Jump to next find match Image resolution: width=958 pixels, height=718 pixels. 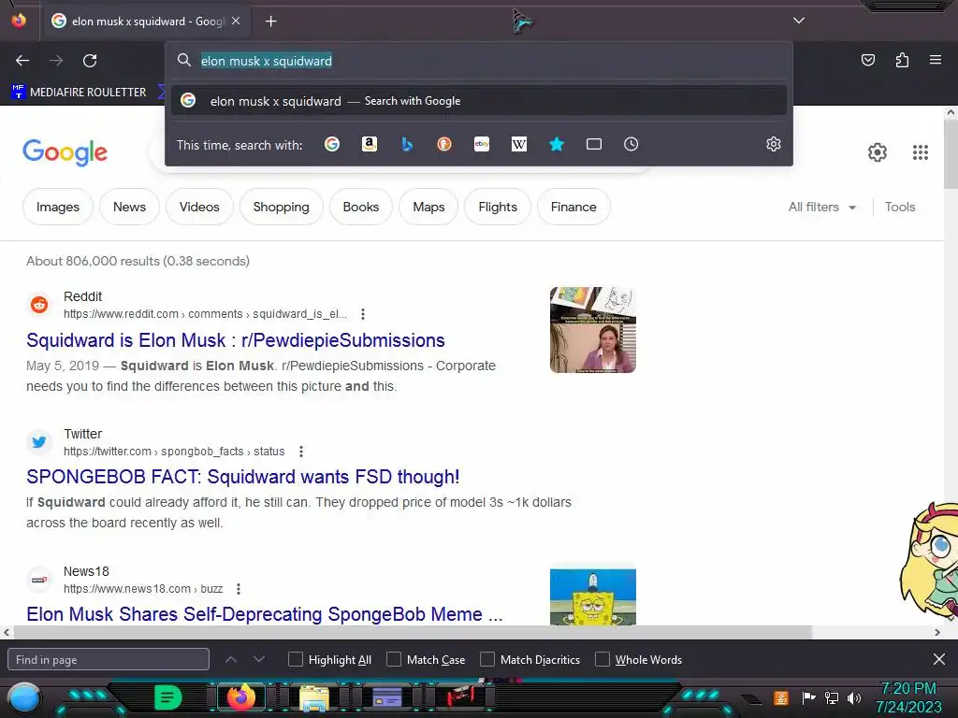pos(259,659)
